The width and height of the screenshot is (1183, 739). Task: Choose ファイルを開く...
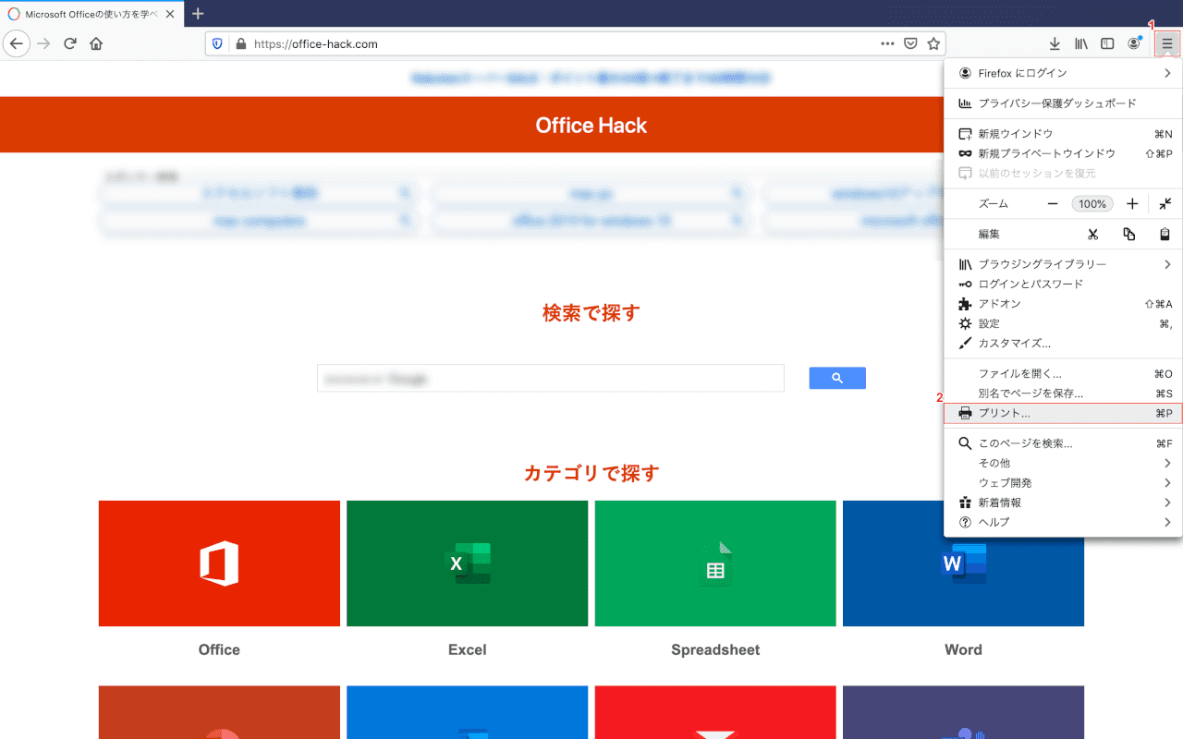click(x=1063, y=374)
